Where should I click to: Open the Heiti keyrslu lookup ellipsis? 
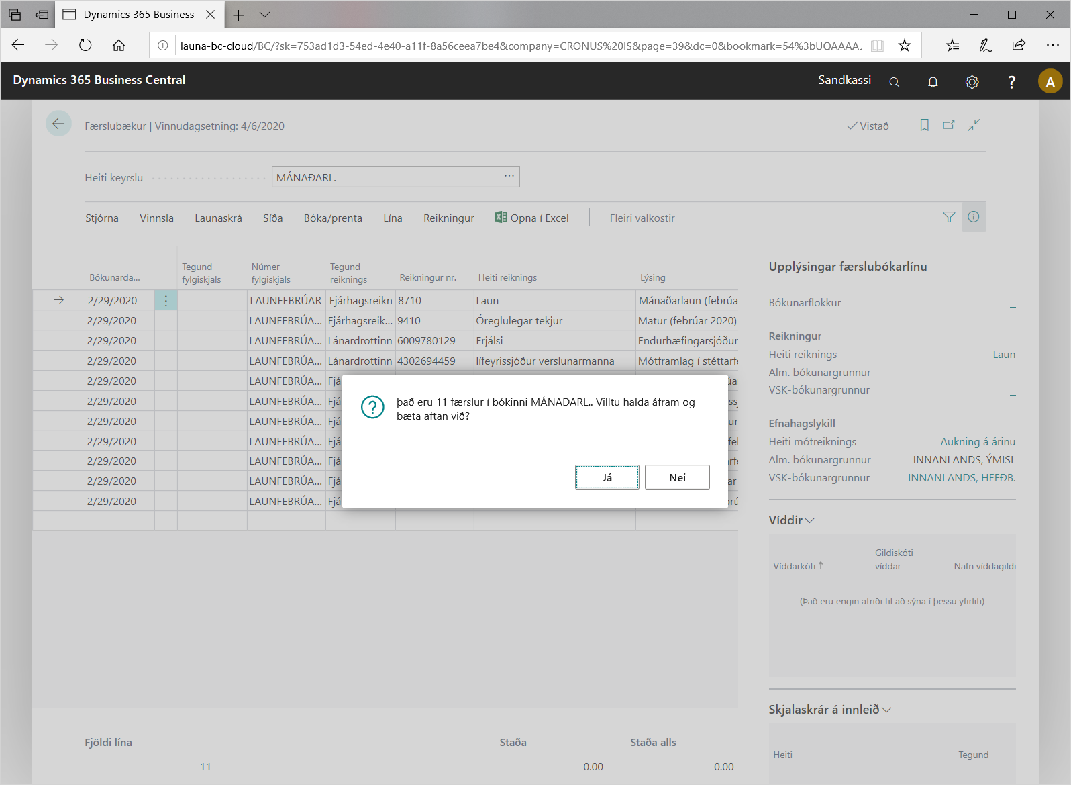coord(509,177)
